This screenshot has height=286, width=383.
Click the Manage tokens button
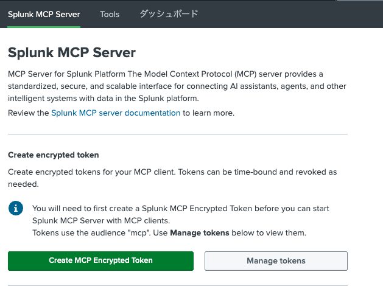point(276,261)
